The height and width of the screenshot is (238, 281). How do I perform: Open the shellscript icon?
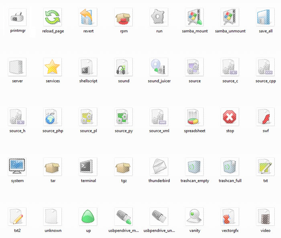tap(88, 67)
